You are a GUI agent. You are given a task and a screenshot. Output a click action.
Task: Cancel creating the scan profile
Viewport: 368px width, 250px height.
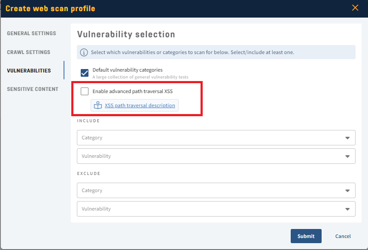342,236
